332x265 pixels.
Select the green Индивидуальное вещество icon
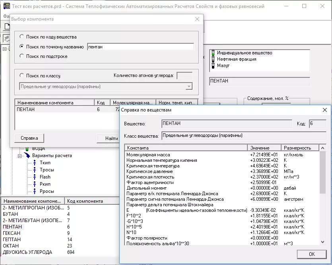pos(213,53)
